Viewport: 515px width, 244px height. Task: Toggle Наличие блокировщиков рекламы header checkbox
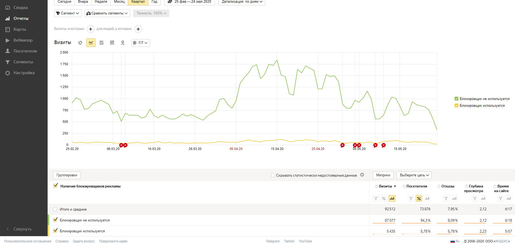55,186
